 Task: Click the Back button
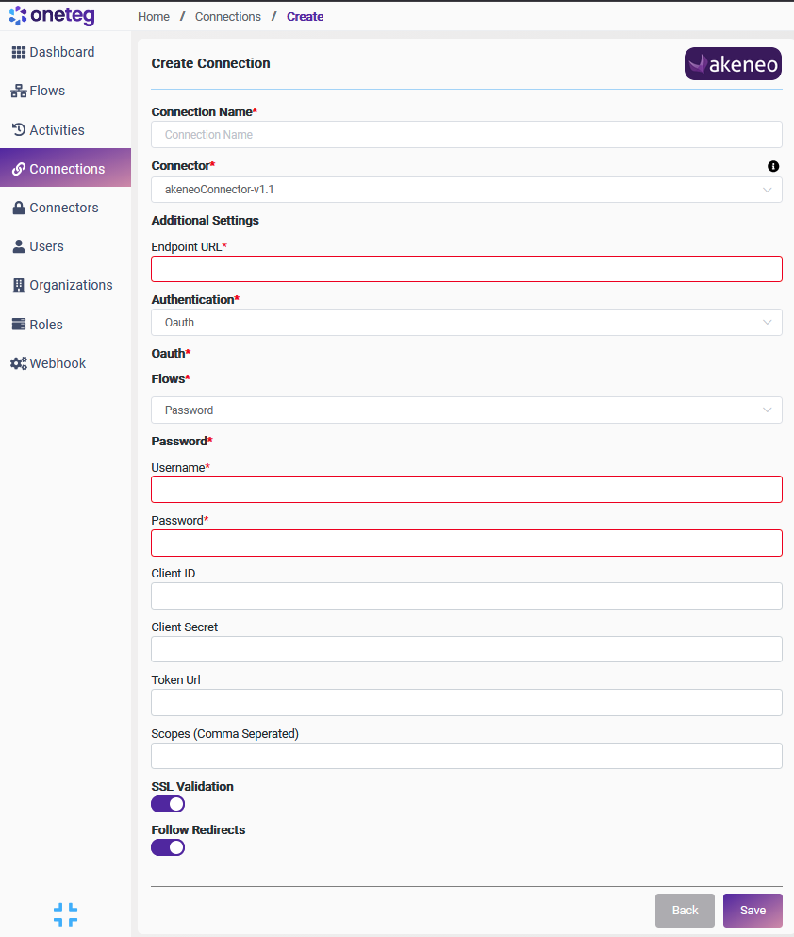click(685, 911)
